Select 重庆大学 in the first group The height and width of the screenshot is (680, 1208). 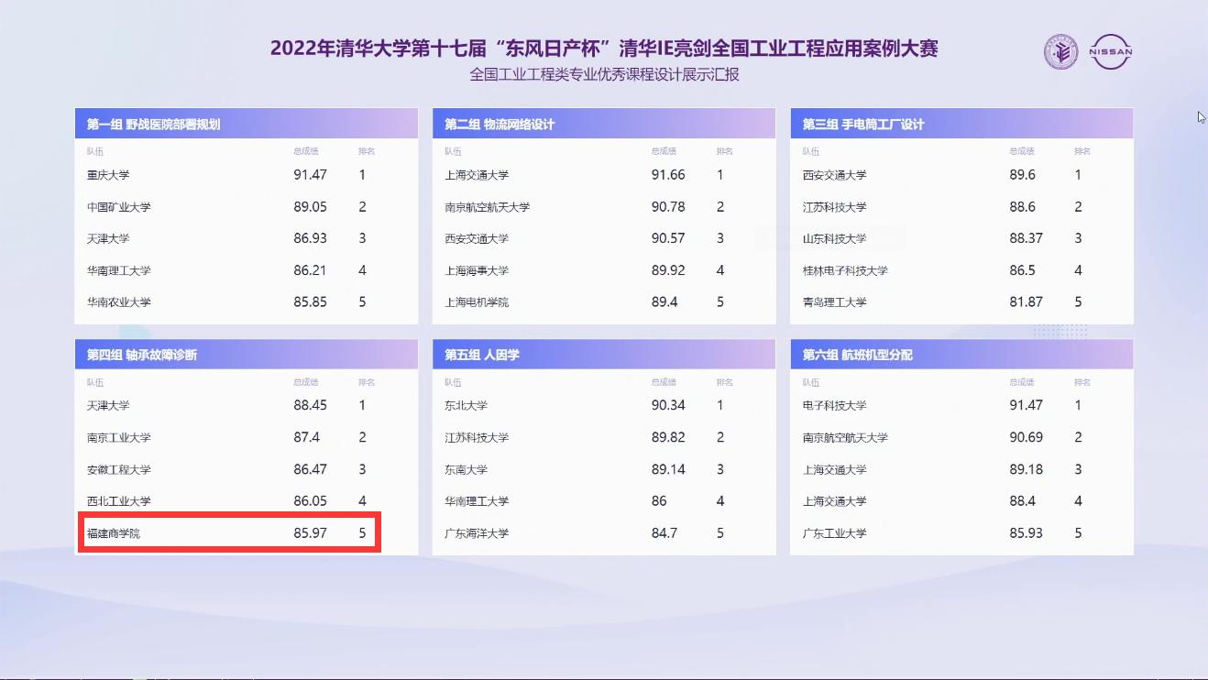point(108,175)
